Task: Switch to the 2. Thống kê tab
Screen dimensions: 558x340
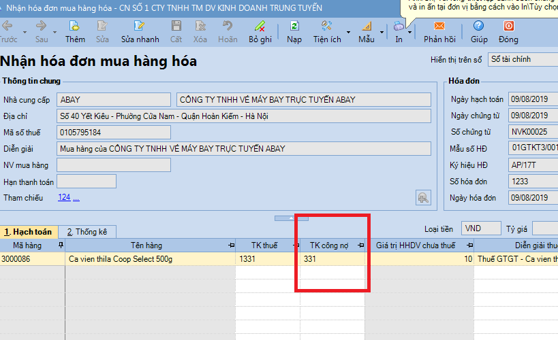Action: [x=87, y=232]
